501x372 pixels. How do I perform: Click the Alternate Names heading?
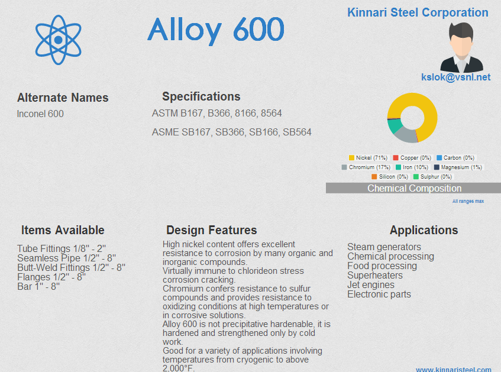pyautogui.click(x=63, y=98)
